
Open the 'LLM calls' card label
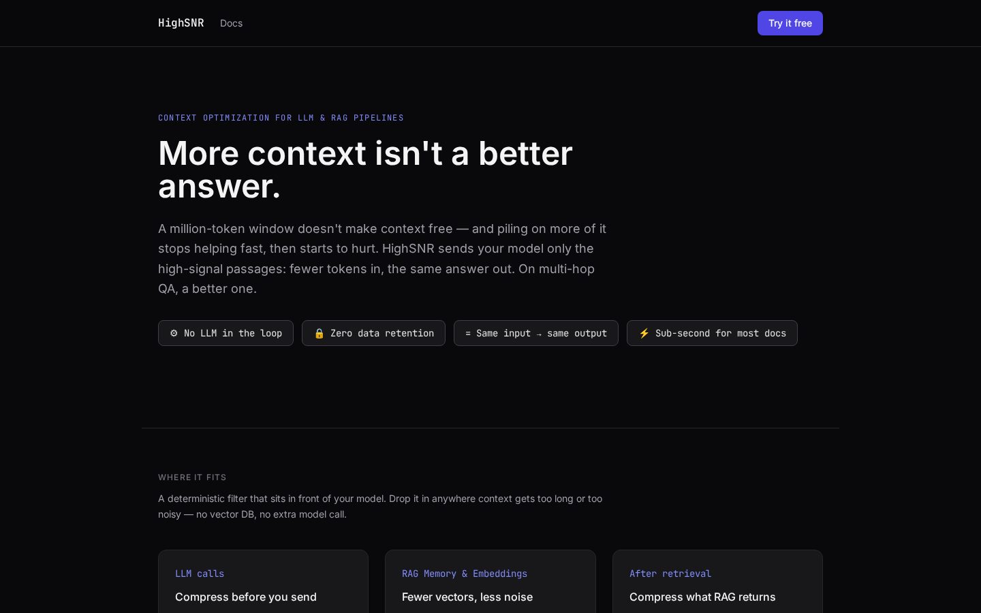pos(200,573)
